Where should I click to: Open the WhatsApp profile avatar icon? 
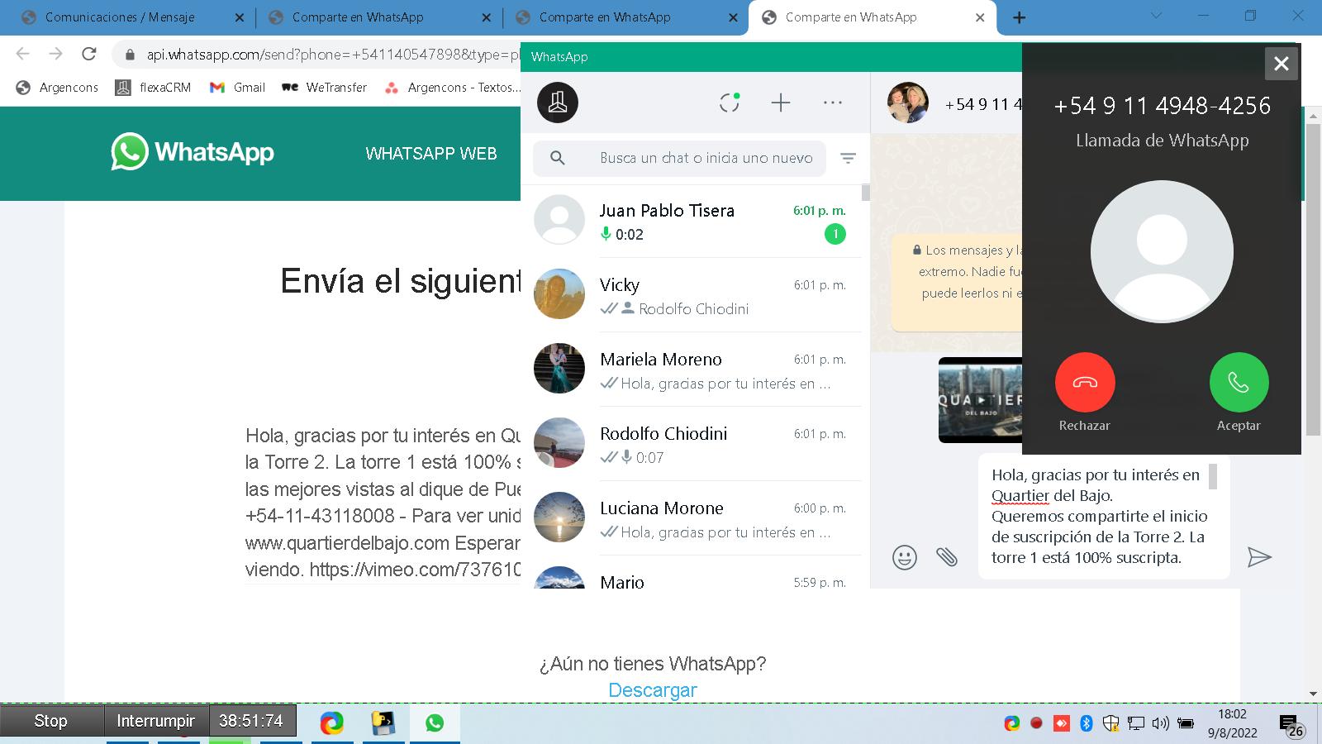coord(558,103)
